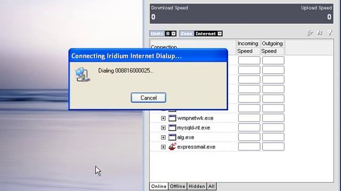This screenshot has width=341, height=191.
Task: Click the outgoing speed box for expressmail.exe
Action: [x=273, y=146]
